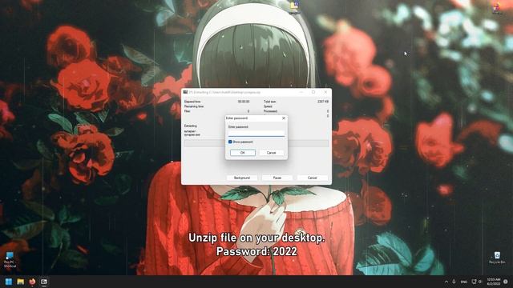513x288 pixels.
Task: Click Background button in extracting window
Action: point(242,178)
